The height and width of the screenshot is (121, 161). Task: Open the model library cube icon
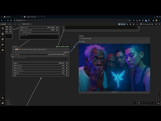coord(3,39)
